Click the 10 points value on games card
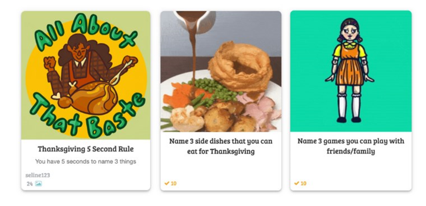The height and width of the screenshot is (206, 426). pos(304,183)
